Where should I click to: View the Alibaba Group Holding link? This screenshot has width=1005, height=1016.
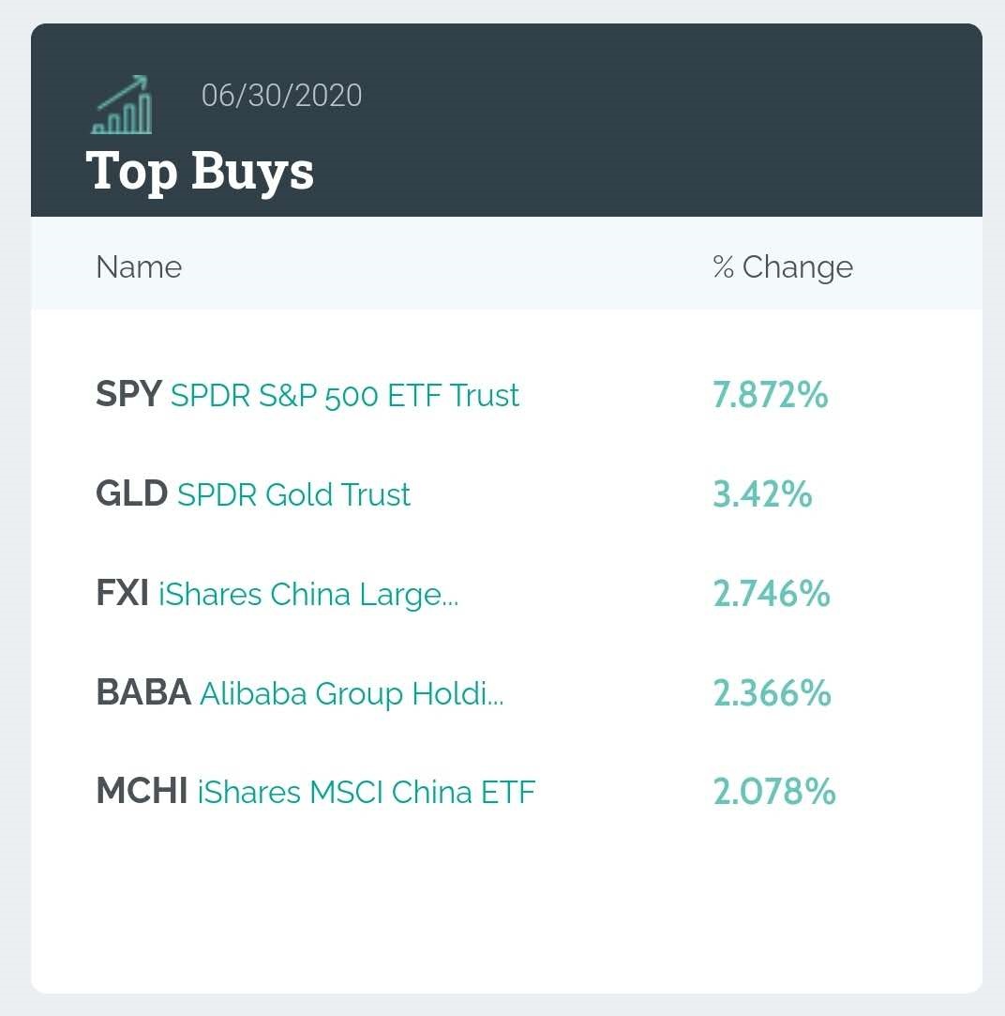click(352, 693)
